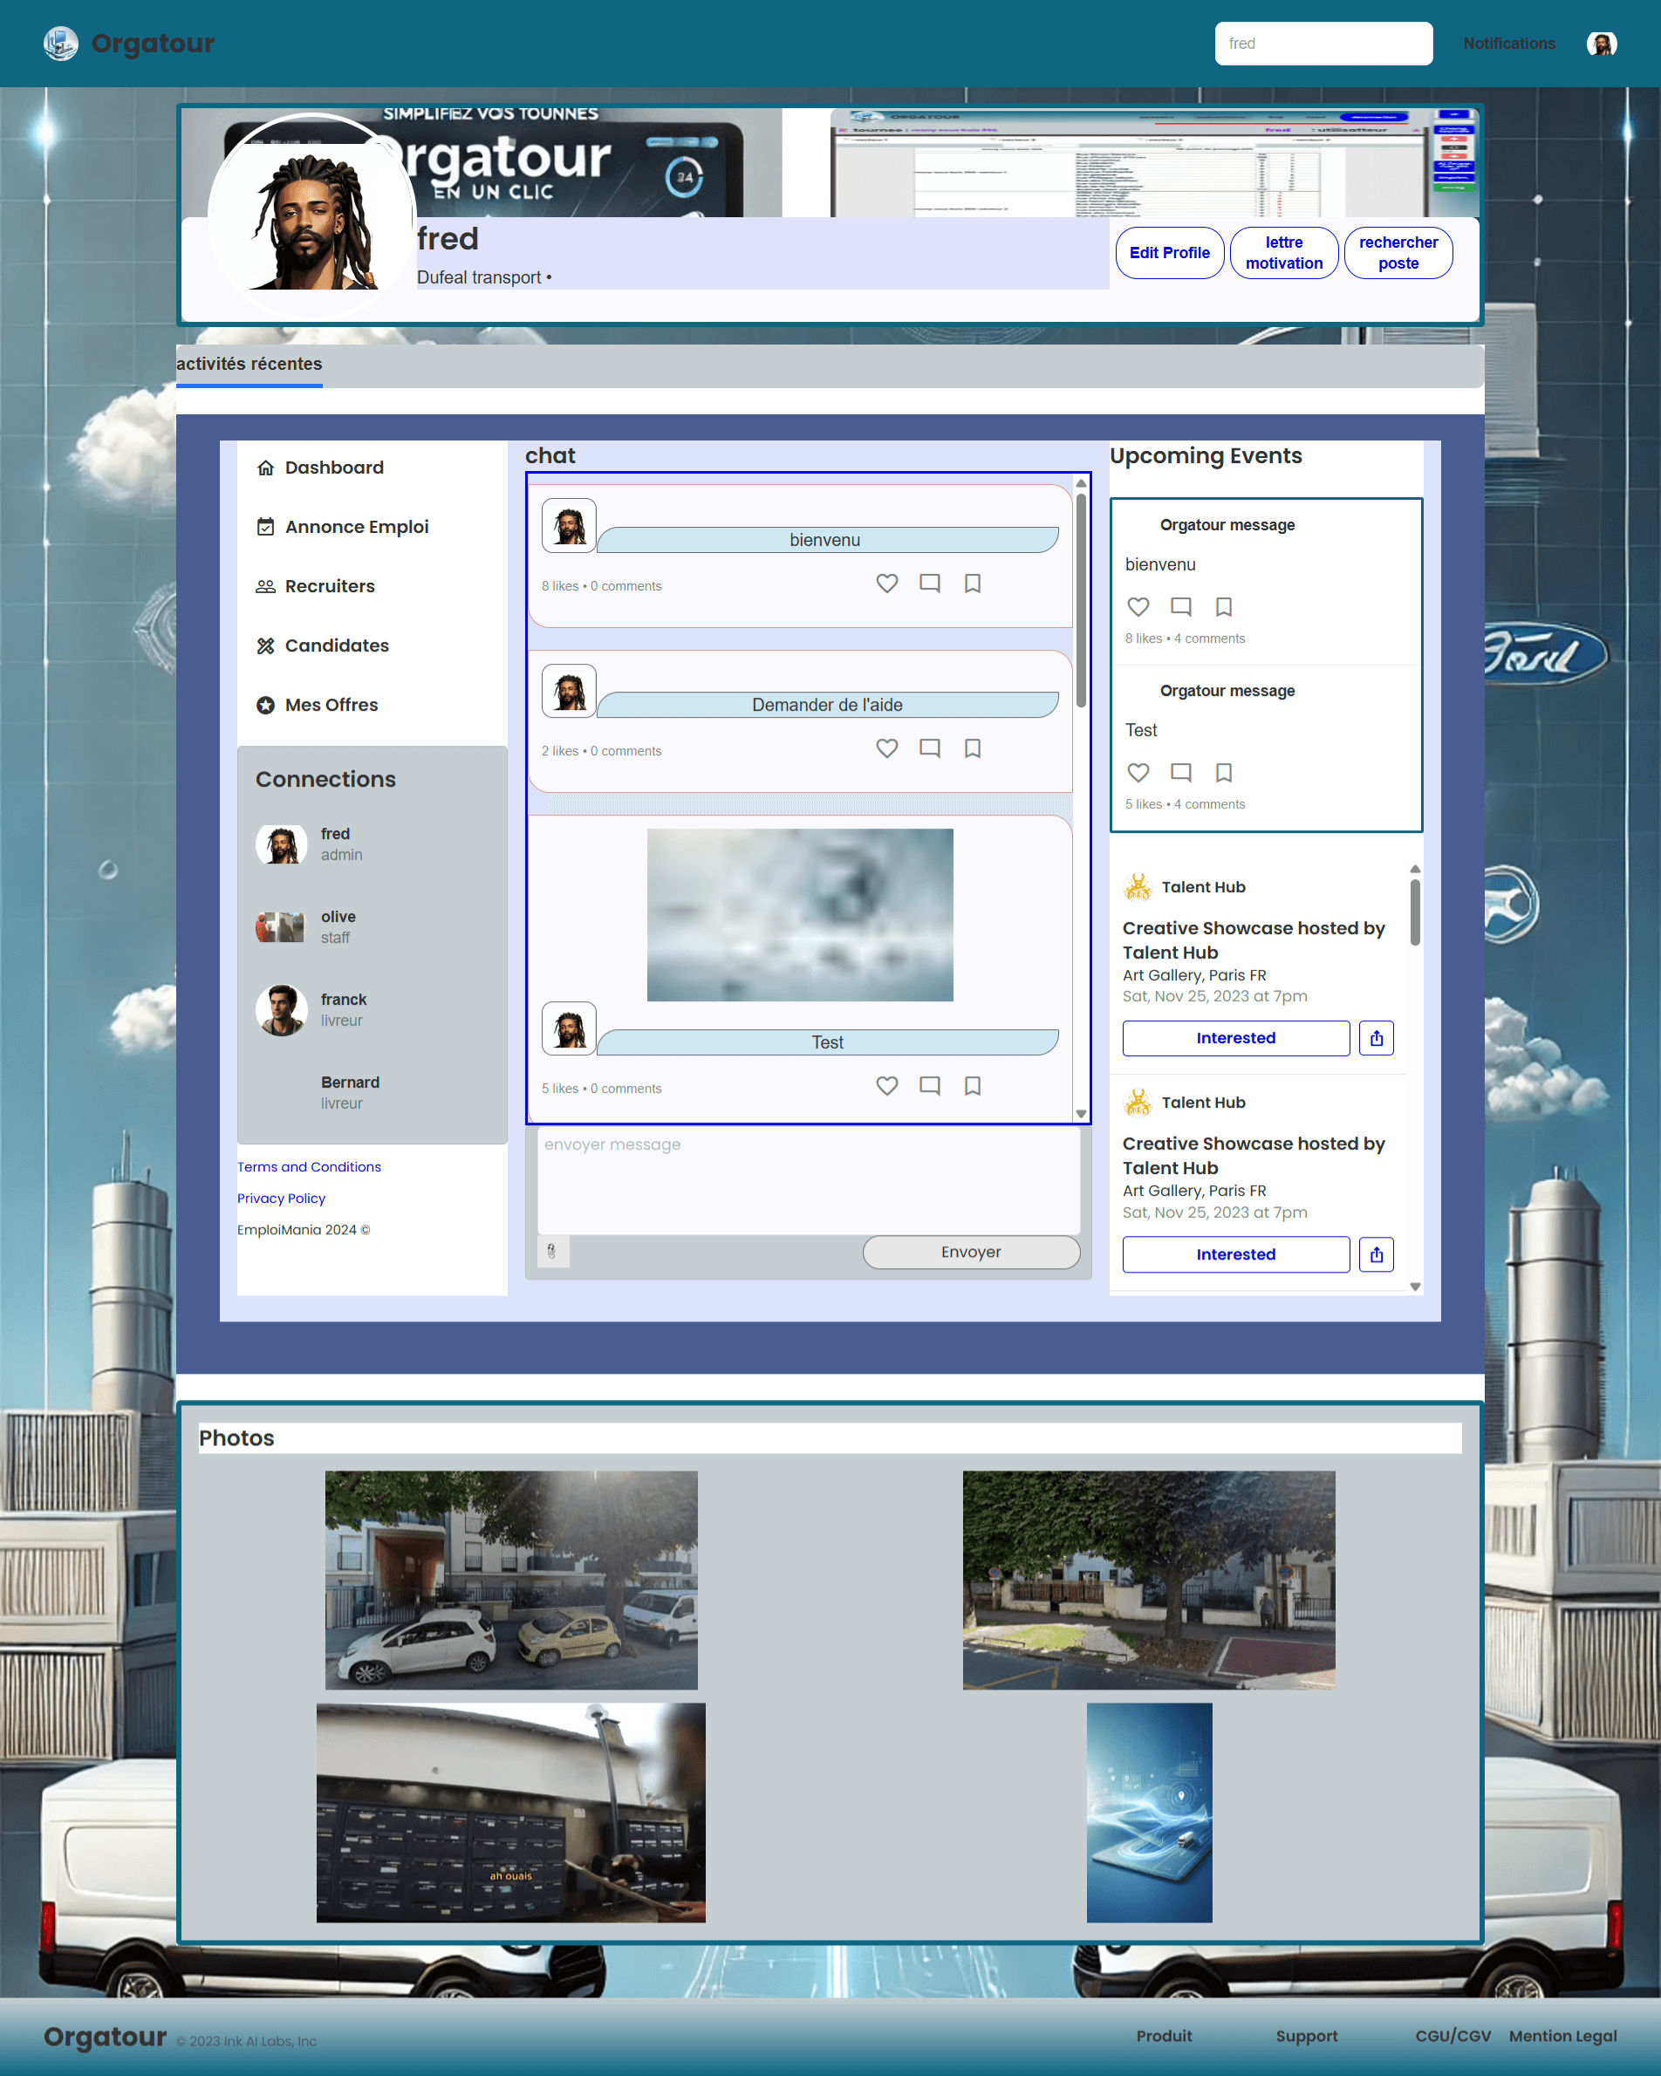The width and height of the screenshot is (1661, 2076).
Task: Bookmark the 'Demander de l'aide' chat post
Action: click(973, 748)
